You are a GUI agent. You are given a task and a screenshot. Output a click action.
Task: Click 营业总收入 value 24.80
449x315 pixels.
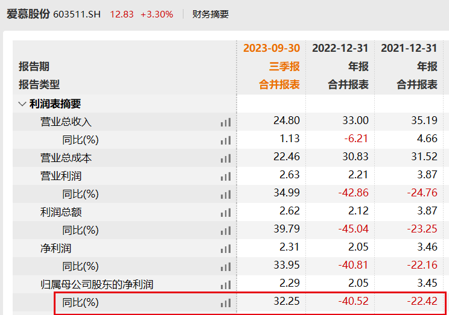[287, 120]
